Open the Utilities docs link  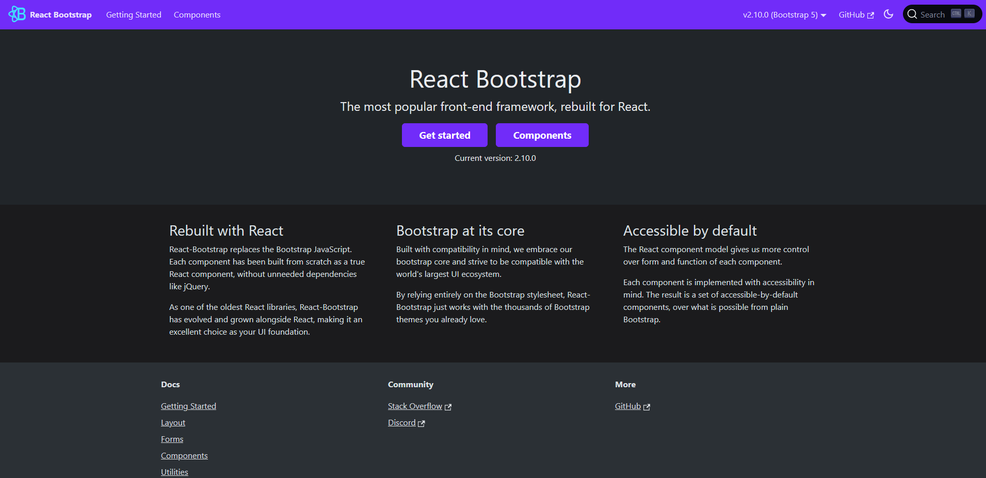pos(174,472)
